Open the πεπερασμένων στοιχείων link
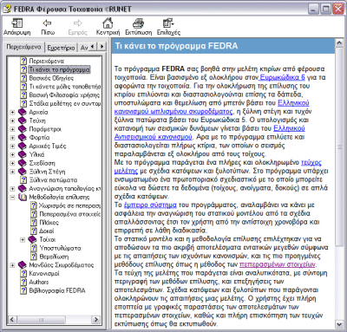The height and width of the screenshot is (332, 347). tap(278, 264)
